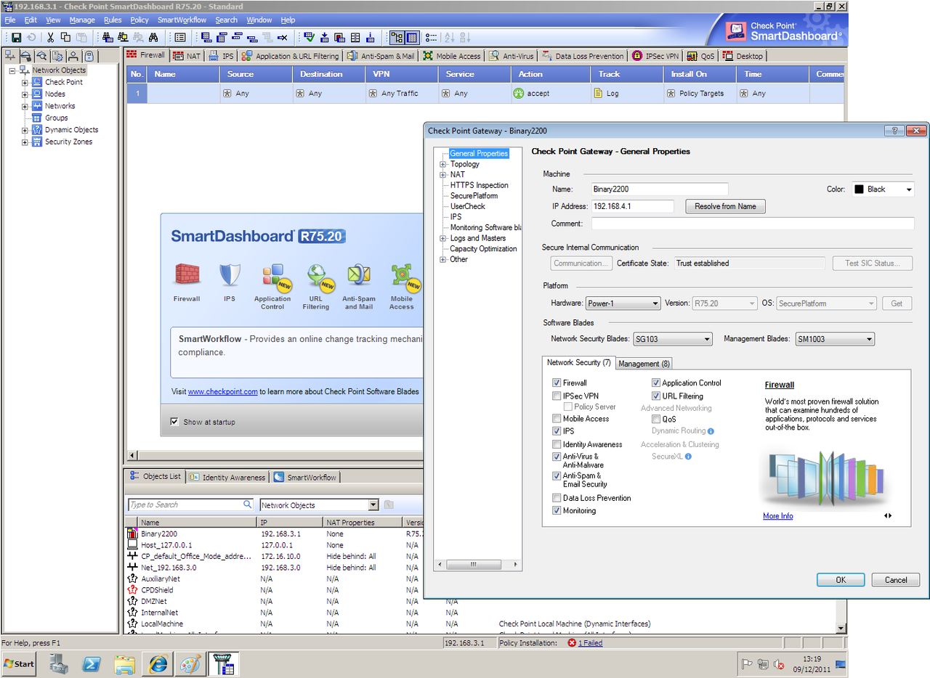Toggle Show at startup checkbox
This screenshot has height=678, width=930.
click(174, 422)
